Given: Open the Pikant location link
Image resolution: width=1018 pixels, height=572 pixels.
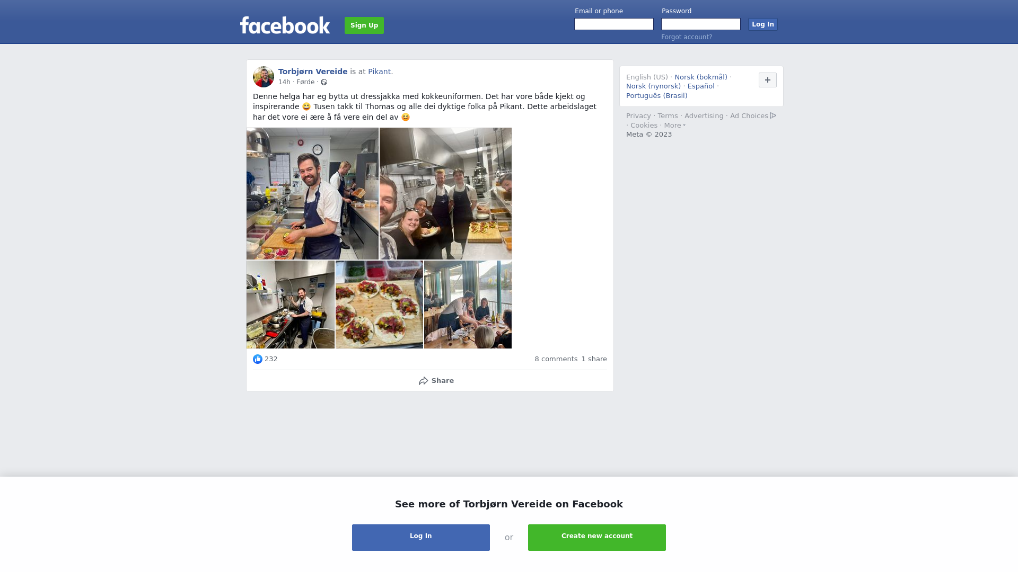Looking at the screenshot, I should tap(380, 71).
